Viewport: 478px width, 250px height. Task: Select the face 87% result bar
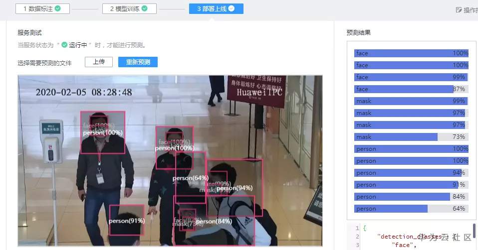click(x=411, y=89)
